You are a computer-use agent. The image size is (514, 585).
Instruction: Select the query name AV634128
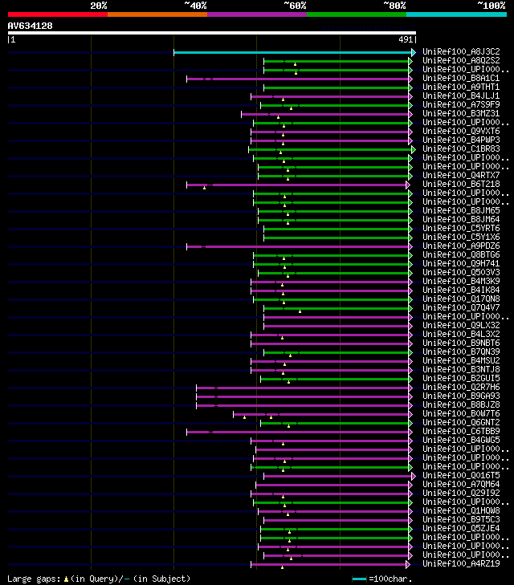click(31, 26)
